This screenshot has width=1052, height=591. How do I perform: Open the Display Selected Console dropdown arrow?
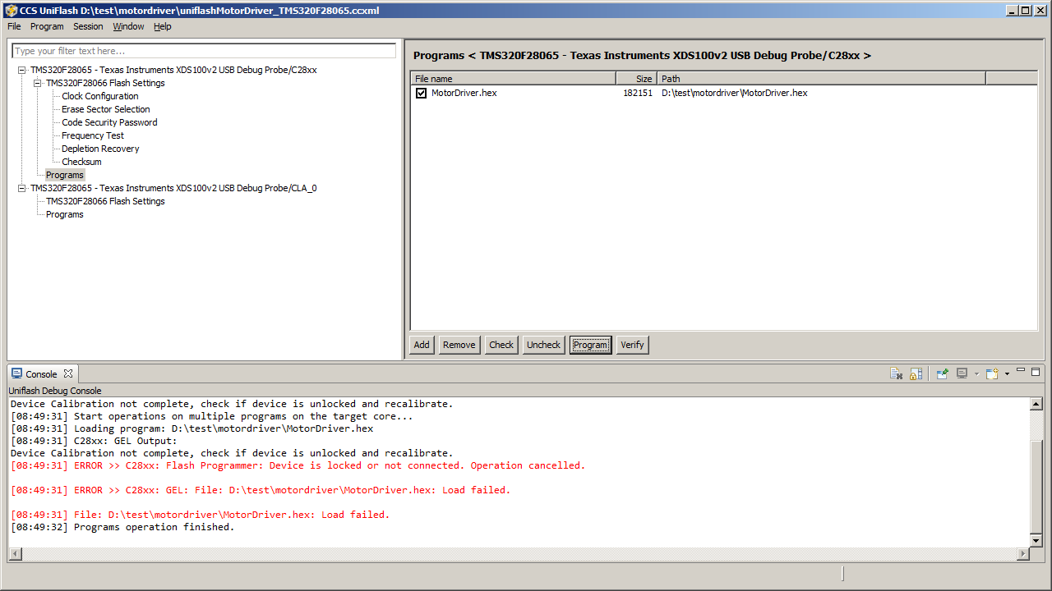(976, 373)
